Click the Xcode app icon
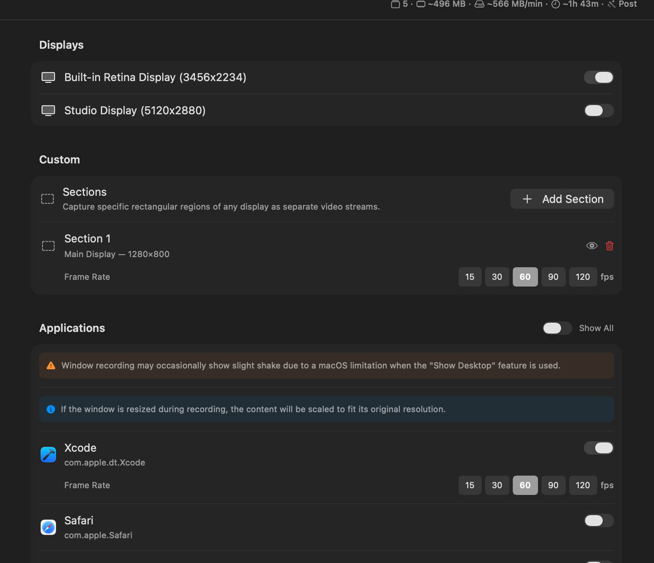 tap(48, 455)
